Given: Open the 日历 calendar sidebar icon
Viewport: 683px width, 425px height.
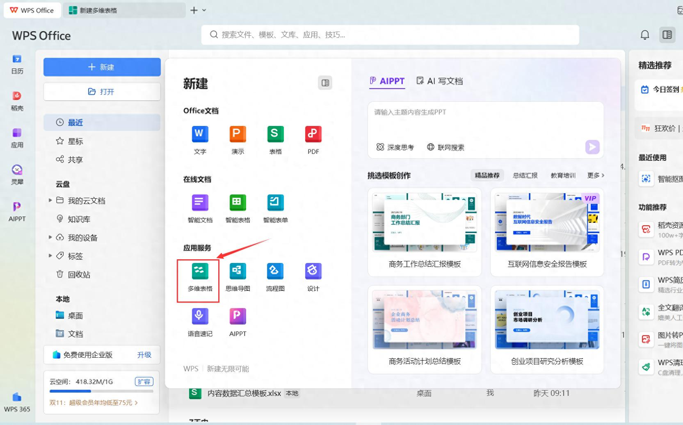Looking at the screenshot, I should (17, 64).
